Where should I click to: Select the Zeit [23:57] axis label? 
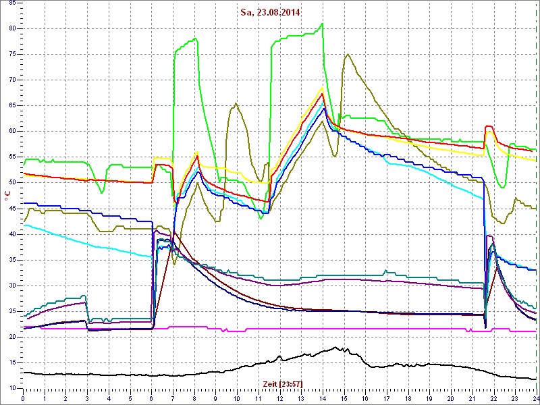tap(282, 383)
